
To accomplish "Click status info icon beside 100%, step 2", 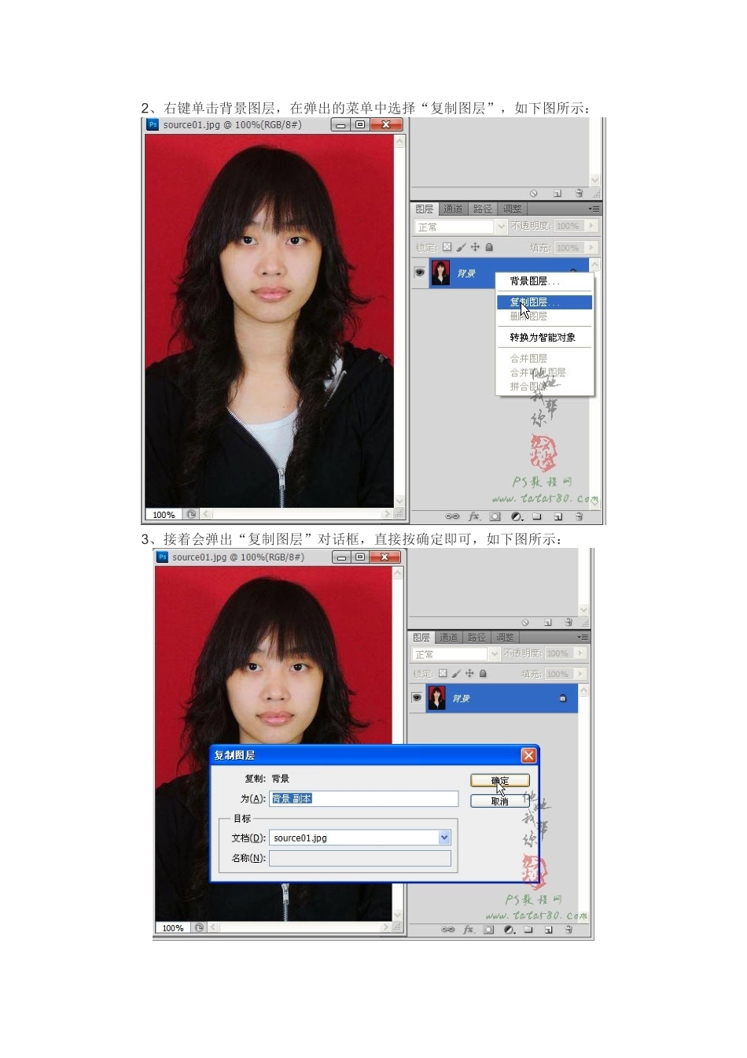I will (x=191, y=514).
